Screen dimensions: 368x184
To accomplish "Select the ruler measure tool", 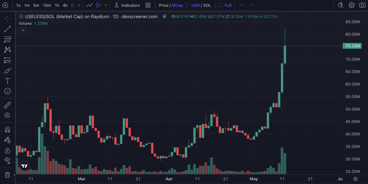I will 8,105.
